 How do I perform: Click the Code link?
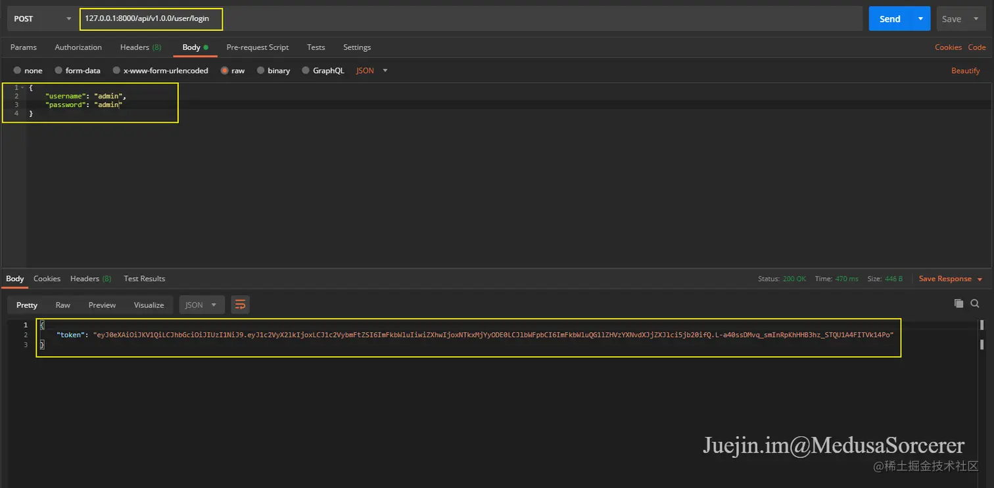tap(977, 47)
